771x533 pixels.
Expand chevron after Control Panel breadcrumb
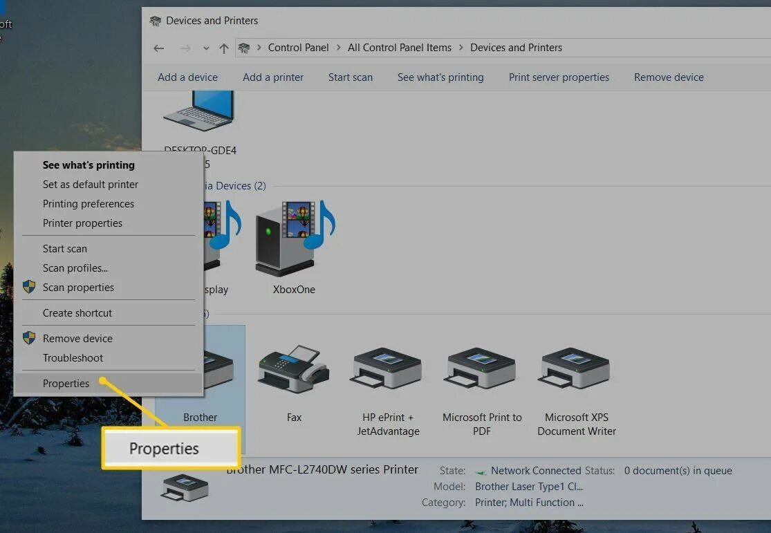tap(338, 48)
